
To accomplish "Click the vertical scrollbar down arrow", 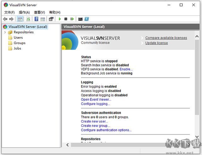I will pos(197,137).
